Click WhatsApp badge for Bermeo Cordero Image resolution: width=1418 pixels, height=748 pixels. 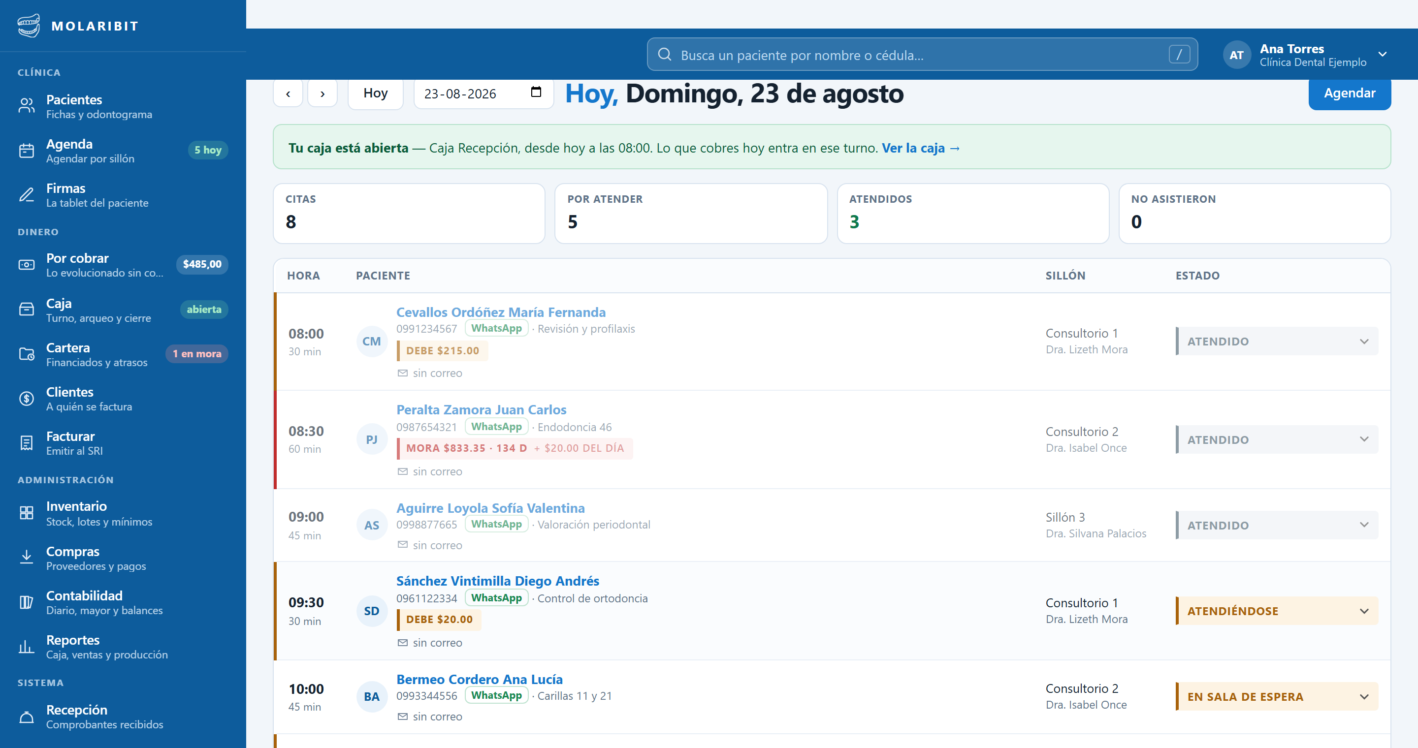[x=496, y=695]
